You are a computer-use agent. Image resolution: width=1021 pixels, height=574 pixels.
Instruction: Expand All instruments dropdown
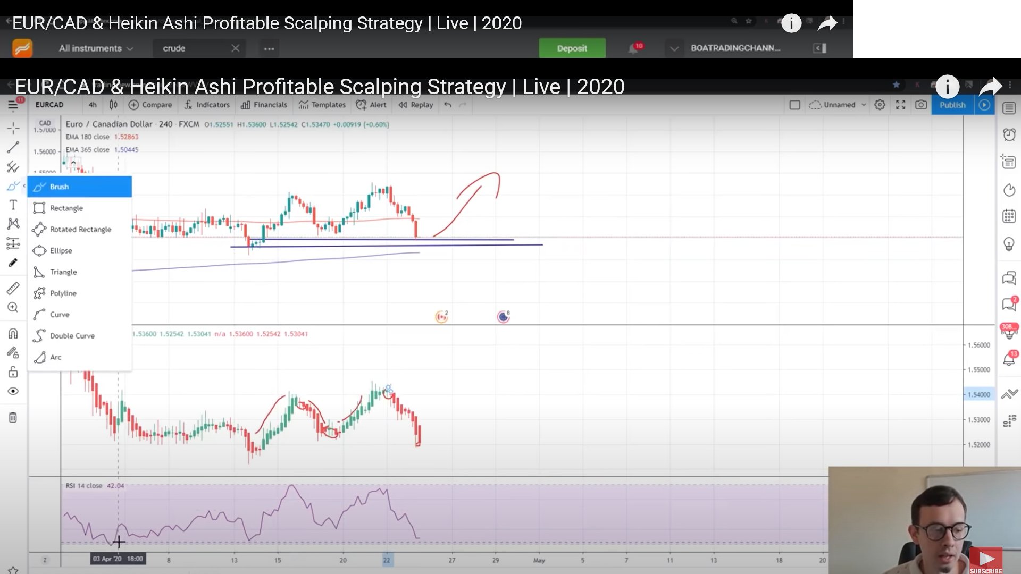[x=96, y=48]
